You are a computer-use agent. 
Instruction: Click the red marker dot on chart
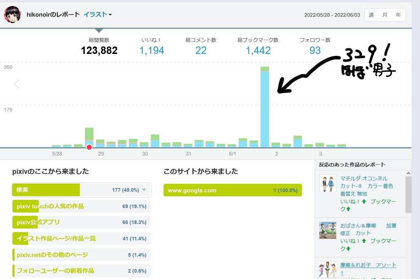(89, 147)
